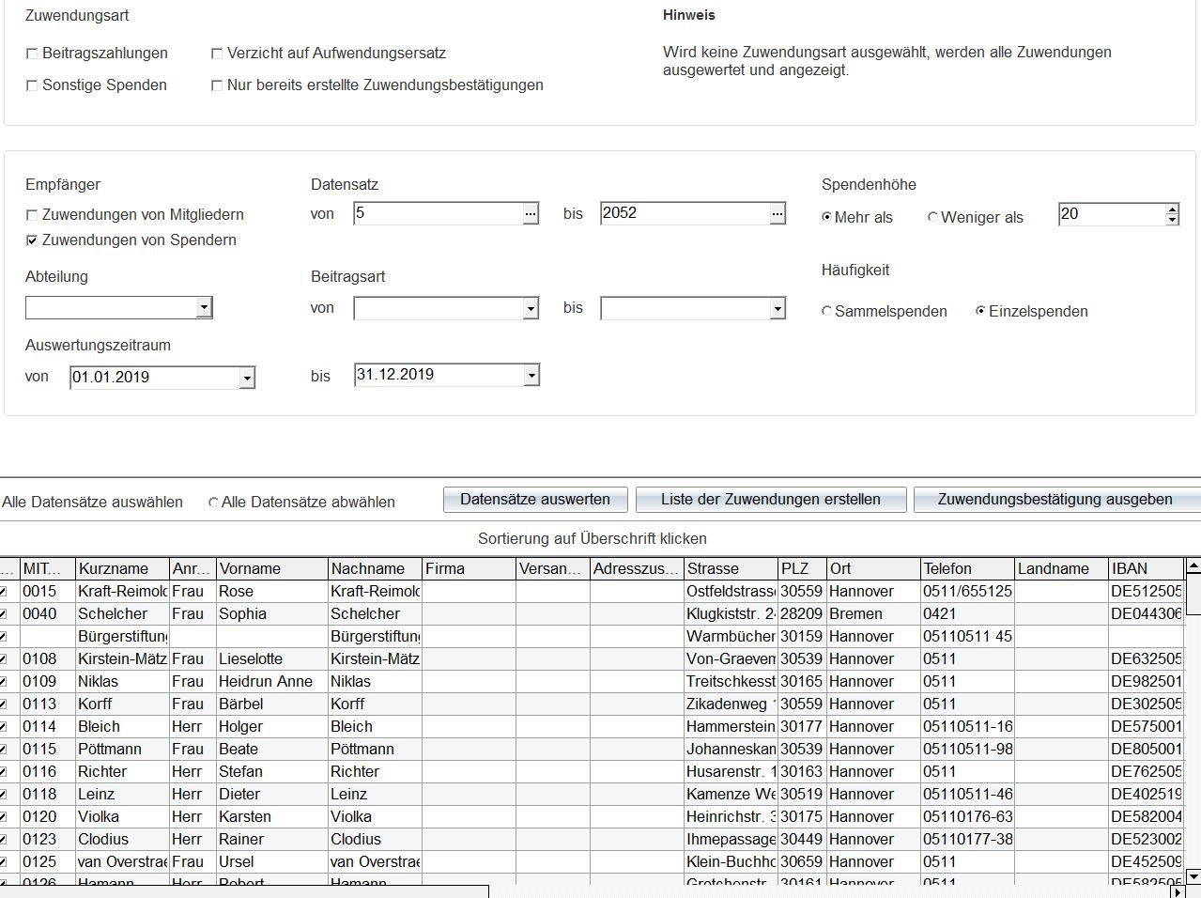Enable the Beitragszahlungen checkbox

pos(32,54)
